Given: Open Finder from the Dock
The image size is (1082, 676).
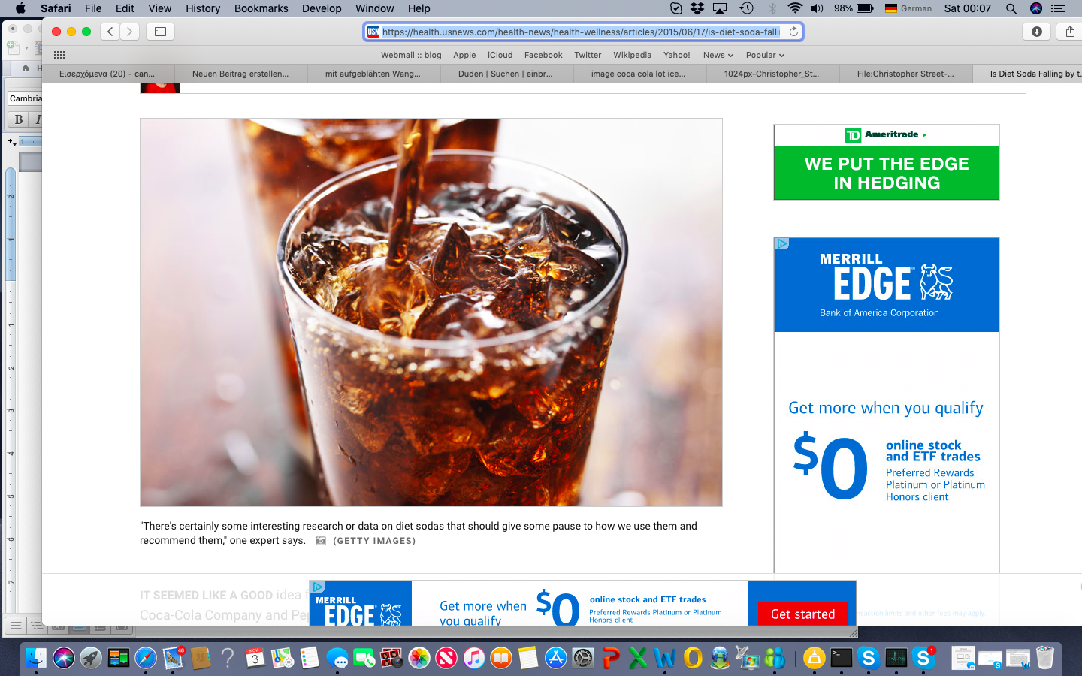Looking at the screenshot, I should click(36, 659).
